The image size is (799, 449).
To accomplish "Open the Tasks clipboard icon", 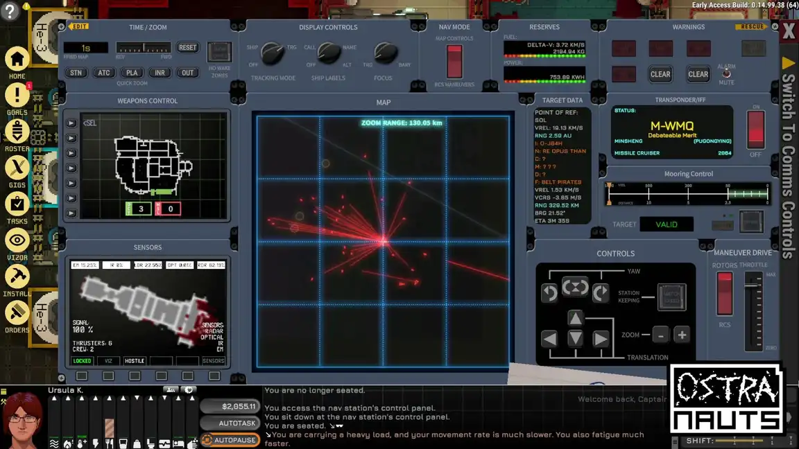I will click(17, 204).
